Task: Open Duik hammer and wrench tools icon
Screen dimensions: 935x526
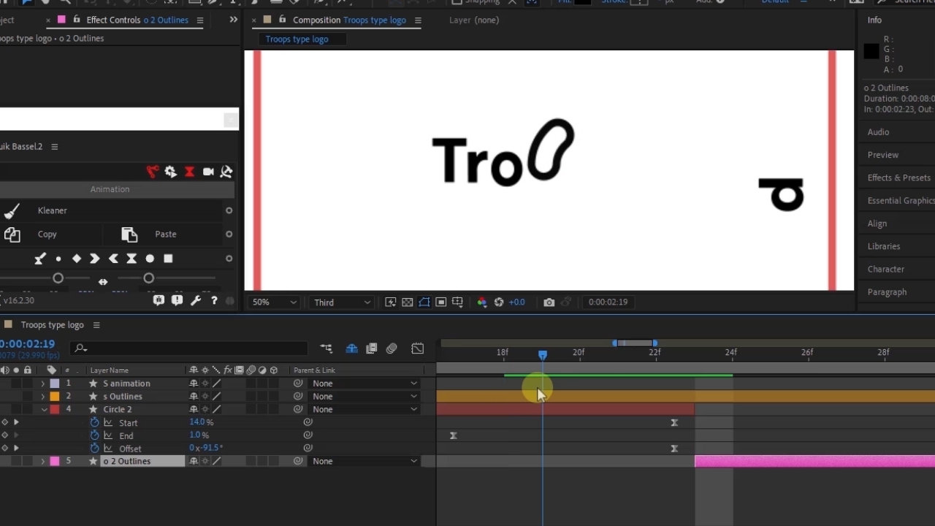Action: coord(226,172)
